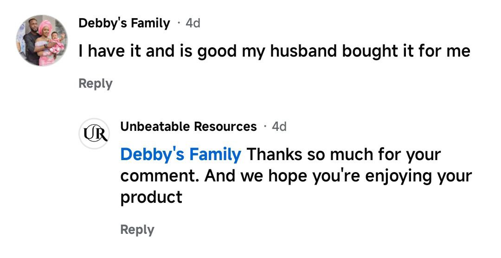Open Debby's Family profile picture
501x258 pixels.
[x=42, y=40]
